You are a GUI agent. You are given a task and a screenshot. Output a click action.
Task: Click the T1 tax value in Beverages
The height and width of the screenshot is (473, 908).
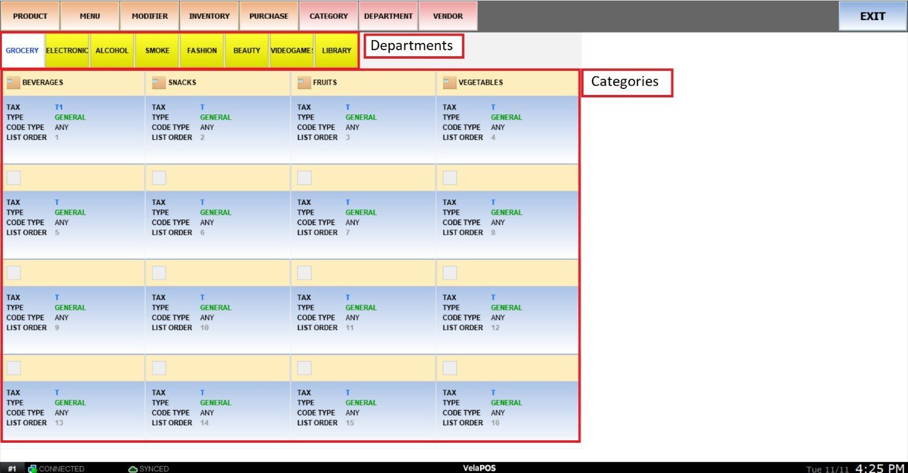pos(59,107)
